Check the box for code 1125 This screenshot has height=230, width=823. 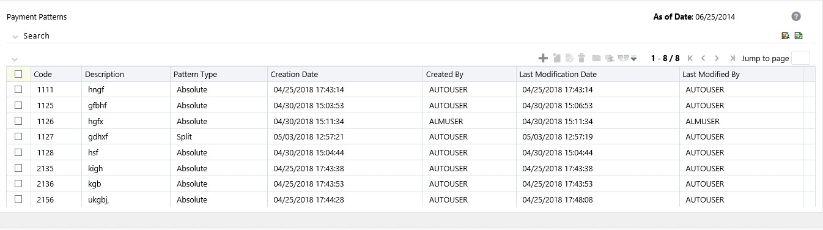click(x=18, y=105)
